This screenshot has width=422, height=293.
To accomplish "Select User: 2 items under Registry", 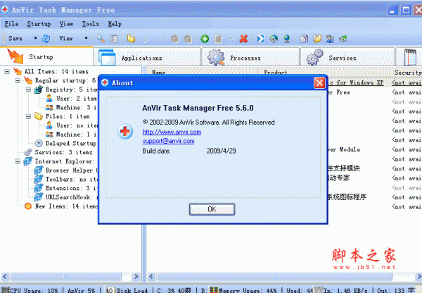I will pos(77,99).
